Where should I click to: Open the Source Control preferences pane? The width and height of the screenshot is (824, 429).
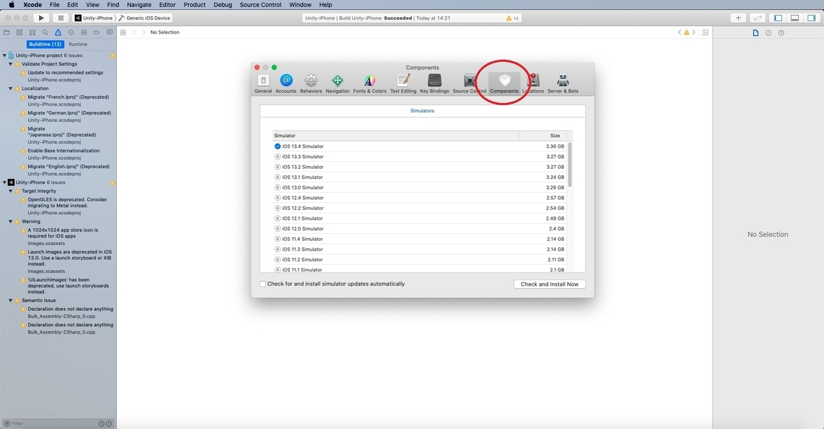[470, 84]
